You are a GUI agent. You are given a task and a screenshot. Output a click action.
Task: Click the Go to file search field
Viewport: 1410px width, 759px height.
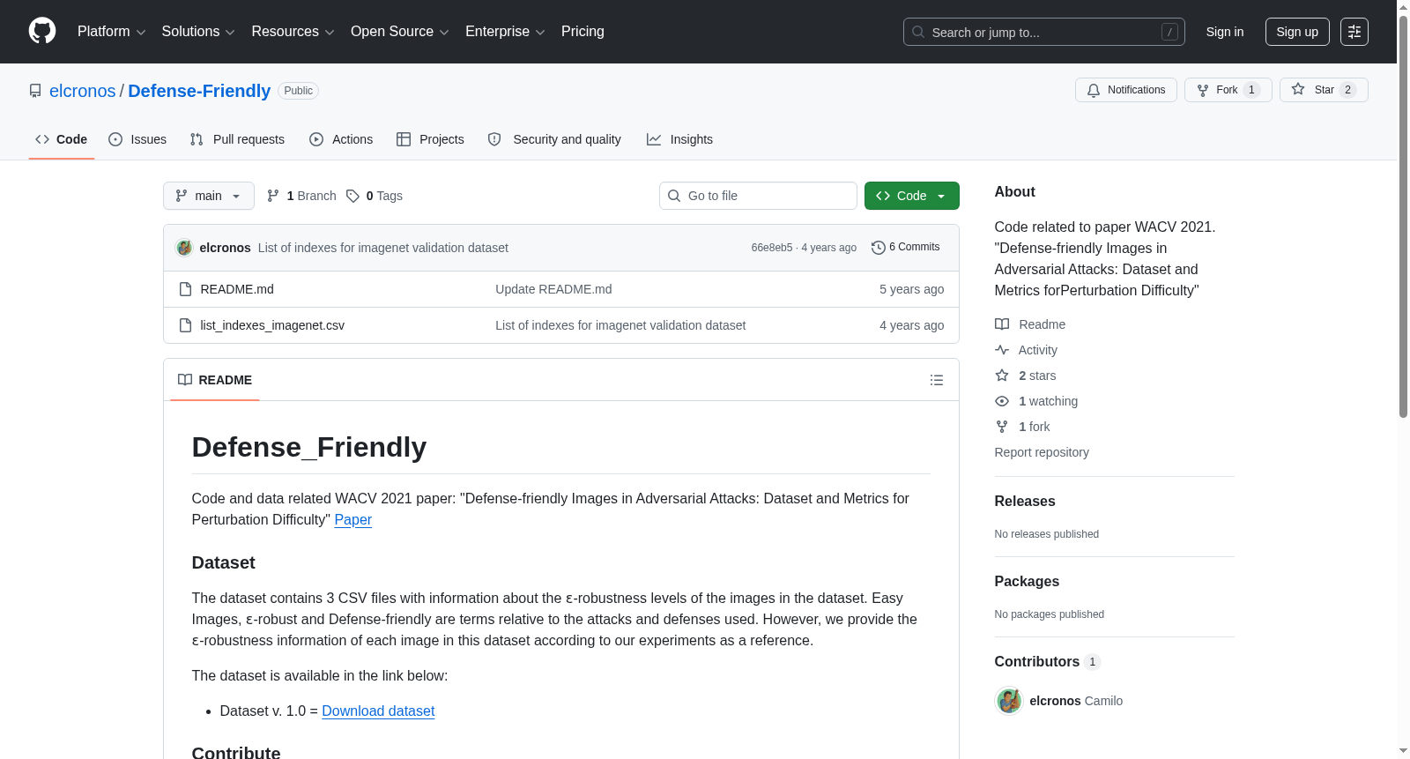(758, 196)
